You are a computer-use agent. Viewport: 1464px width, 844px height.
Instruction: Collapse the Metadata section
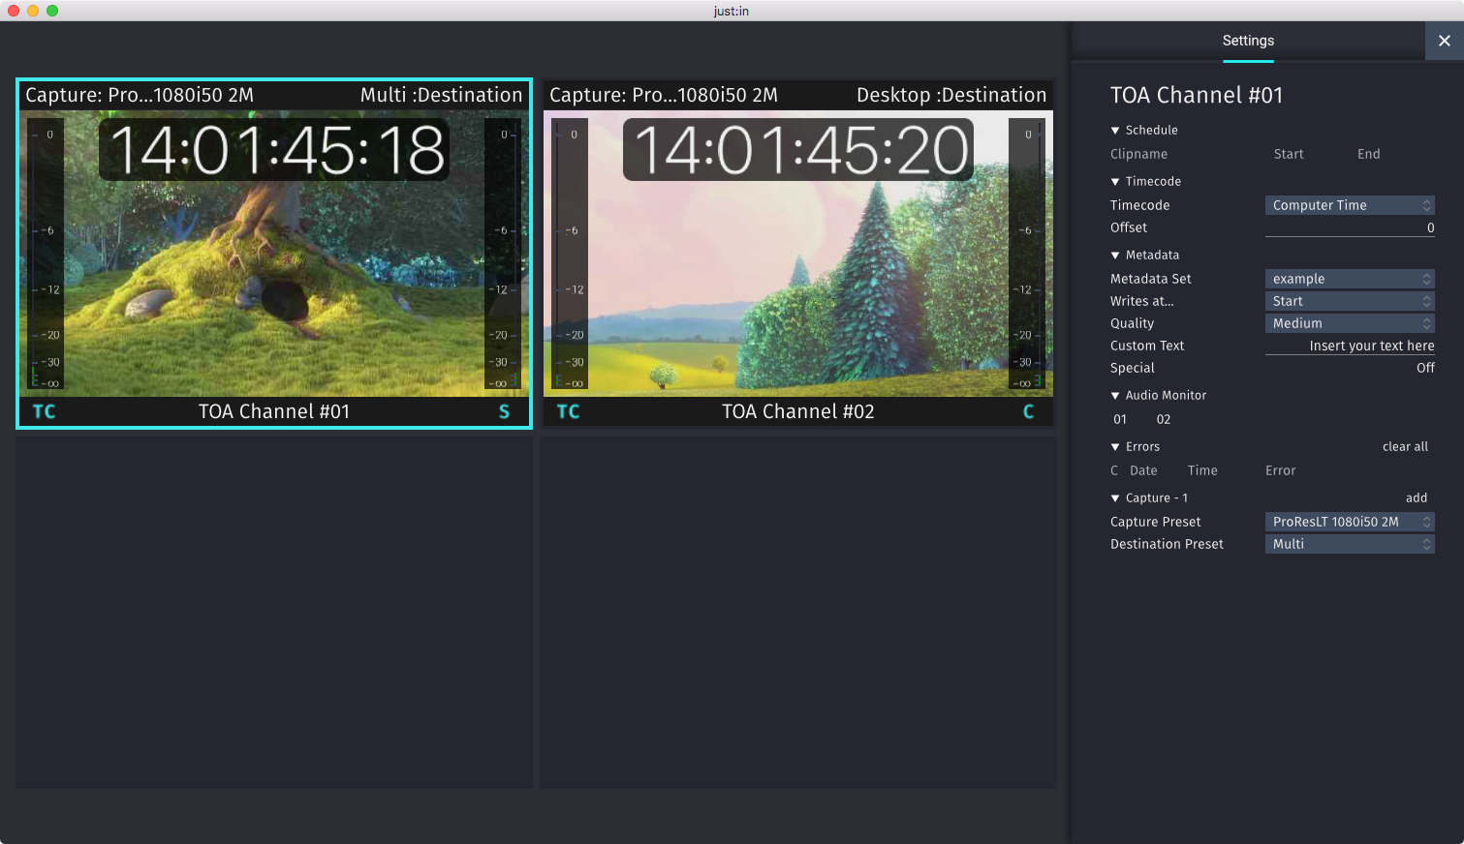1115,255
